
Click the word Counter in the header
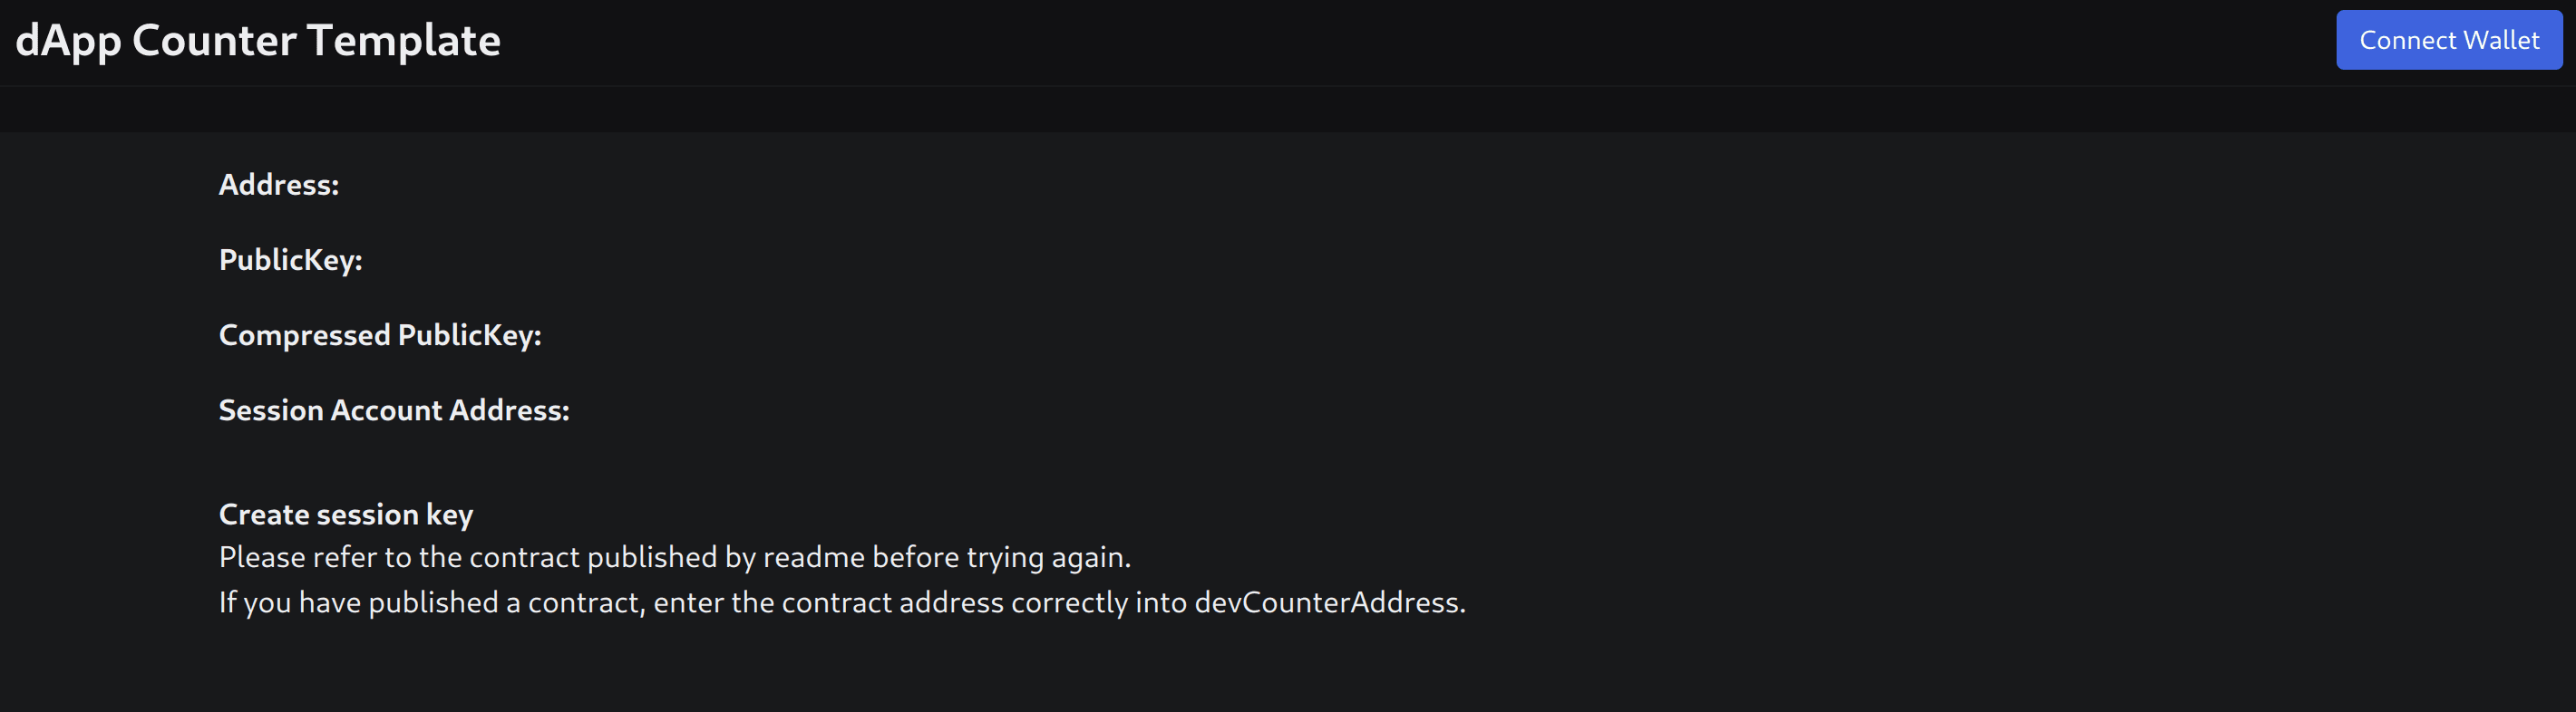click(x=214, y=41)
